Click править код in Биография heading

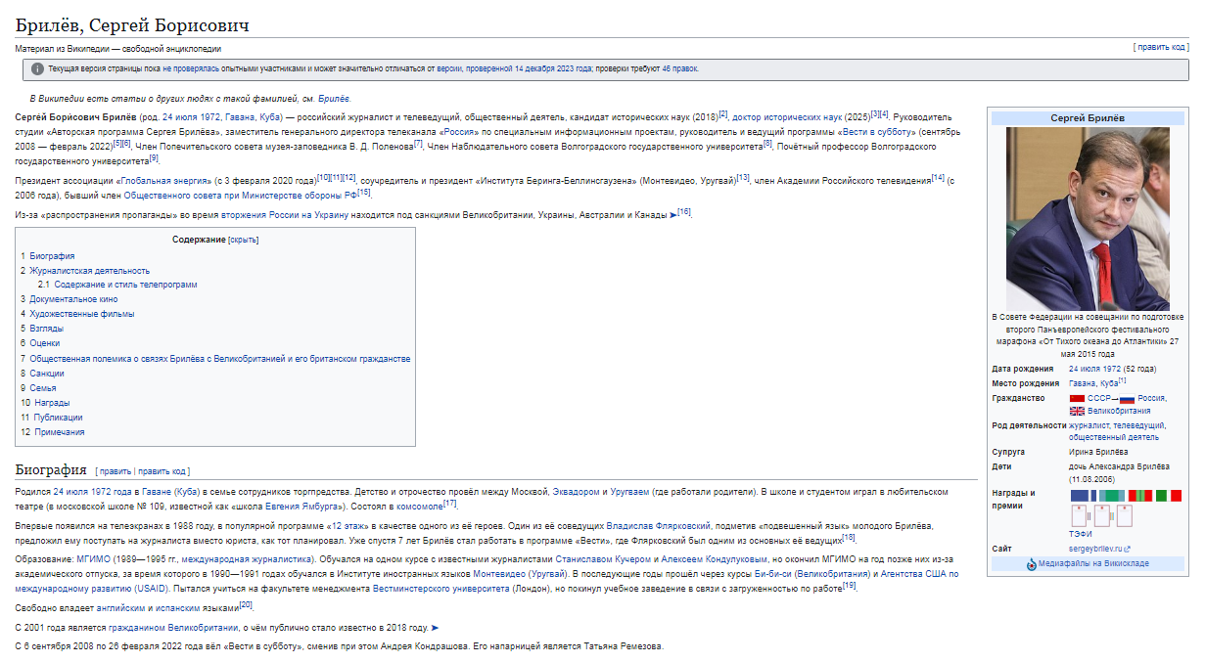[162, 471]
